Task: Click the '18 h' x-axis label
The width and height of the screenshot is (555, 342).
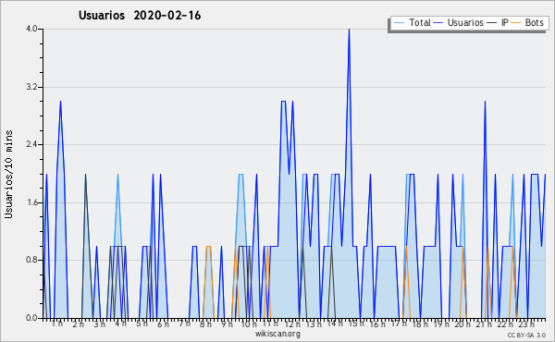Action: tap(420, 324)
